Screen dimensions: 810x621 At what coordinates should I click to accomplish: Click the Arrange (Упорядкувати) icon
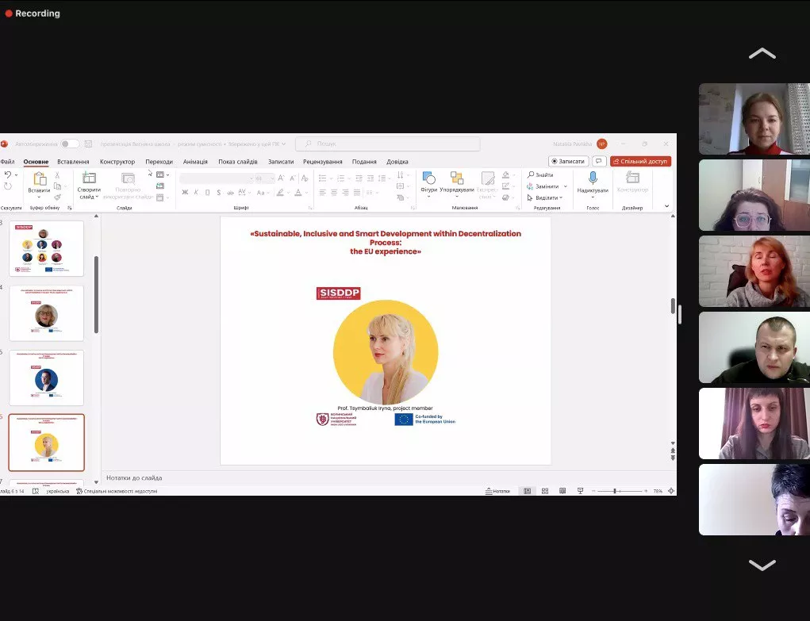click(457, 178)
